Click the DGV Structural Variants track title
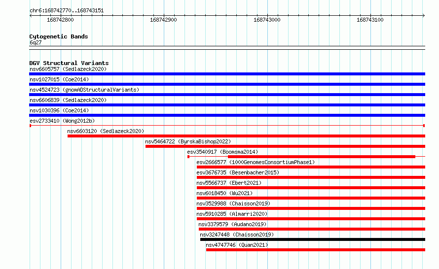 pos(69,63)
